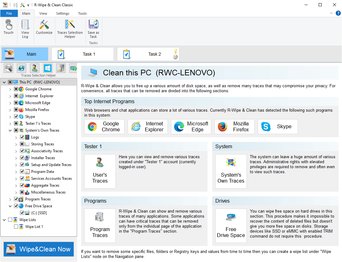This screenshot has width=342, height=262.
Task: Toggle the Wipe List 1 checkbox
Action: [16, 227]
